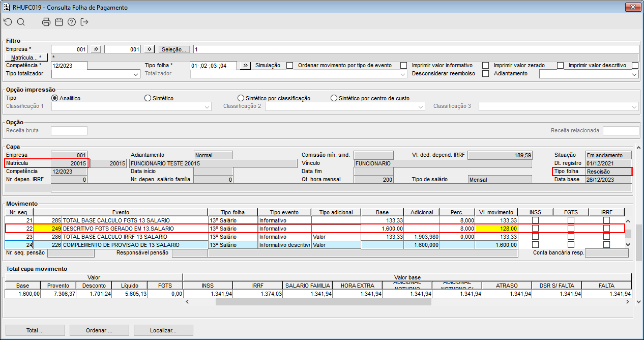Open the Totalizador dropdown

point(403,74)
